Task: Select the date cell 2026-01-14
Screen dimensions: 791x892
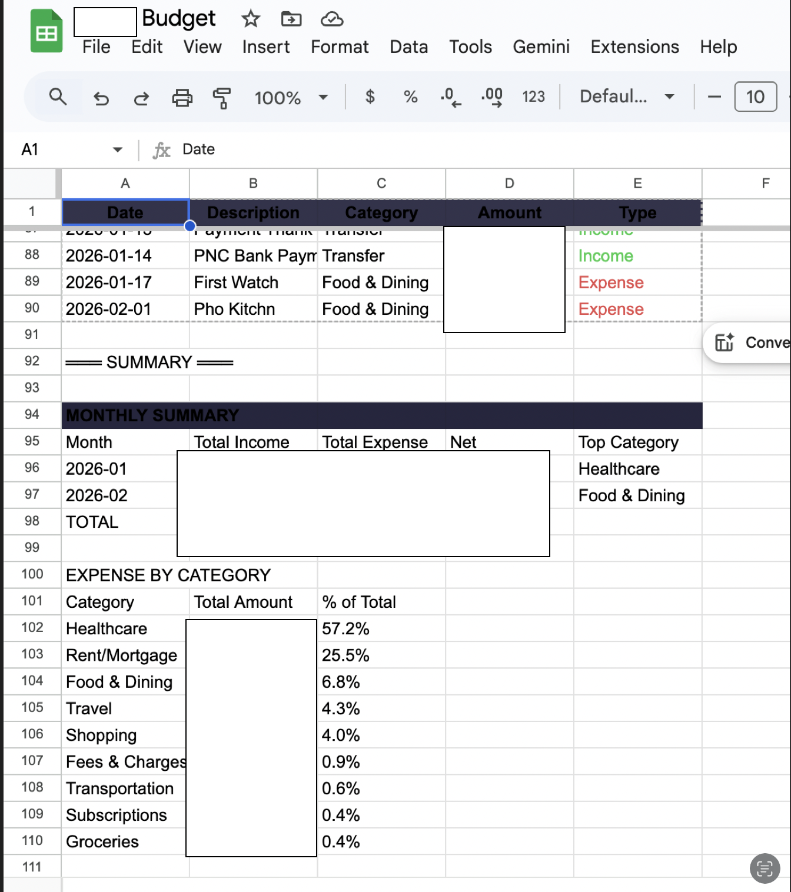Action: (125, 256)
